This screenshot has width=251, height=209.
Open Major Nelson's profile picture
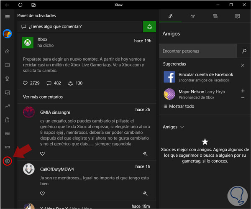click(169, 94)
